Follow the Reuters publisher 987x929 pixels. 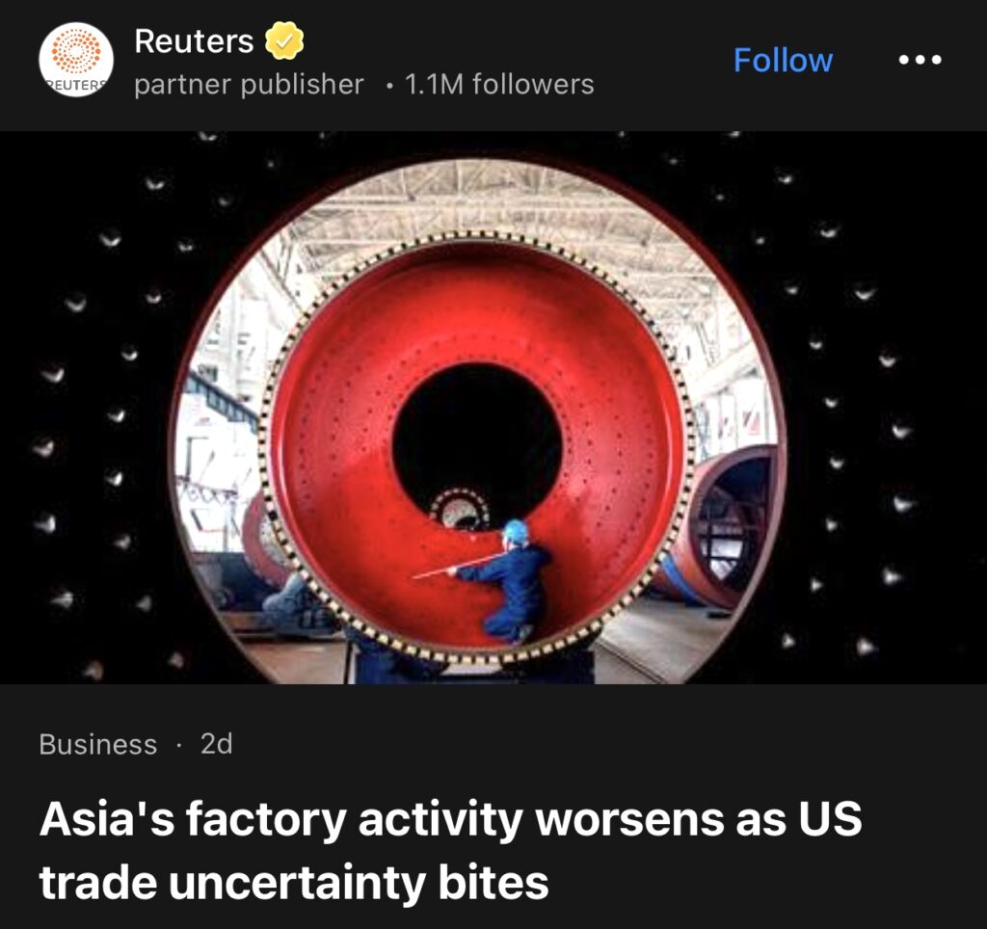tap(783, 61)
